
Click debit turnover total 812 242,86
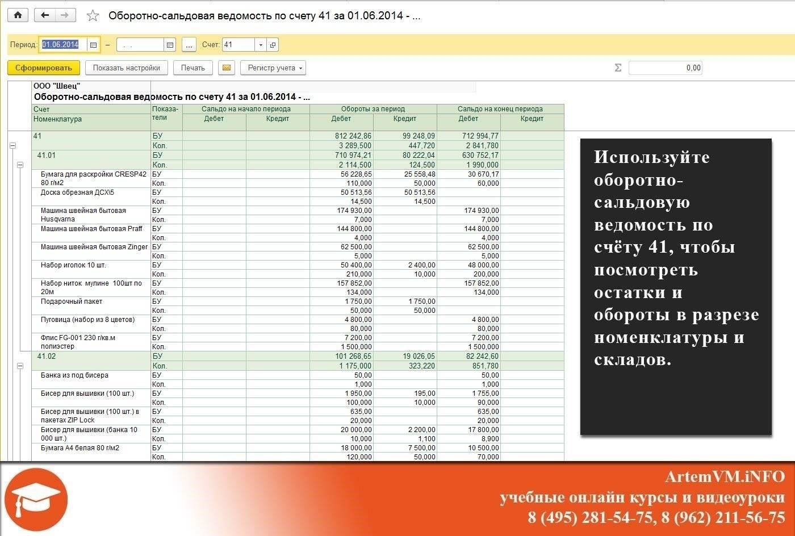coord(353,136)
